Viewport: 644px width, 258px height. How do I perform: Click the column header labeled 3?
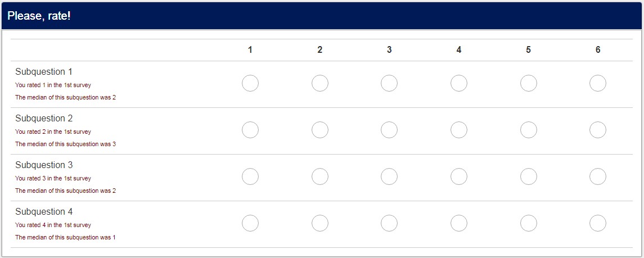(x=389, y=50)
